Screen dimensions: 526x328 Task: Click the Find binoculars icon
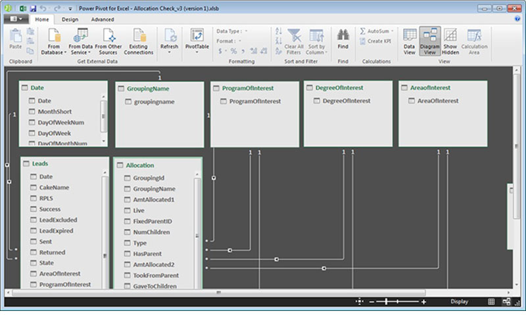(x=343, y=35)
